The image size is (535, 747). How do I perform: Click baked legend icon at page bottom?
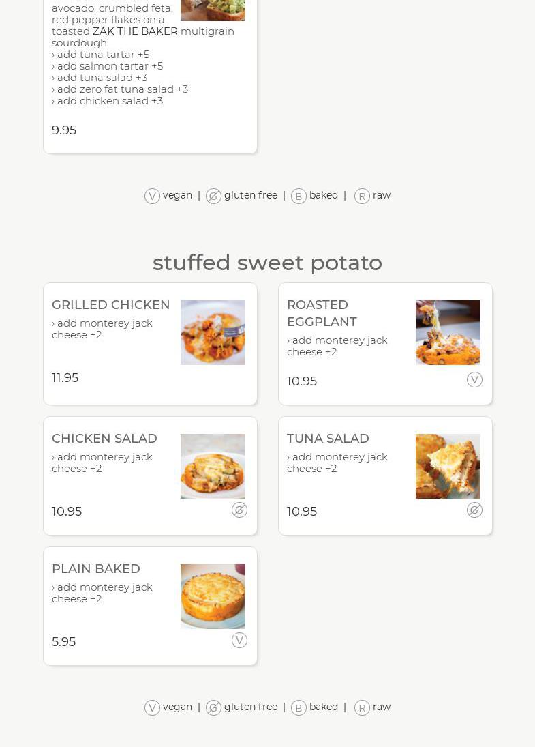pos(299,708)
